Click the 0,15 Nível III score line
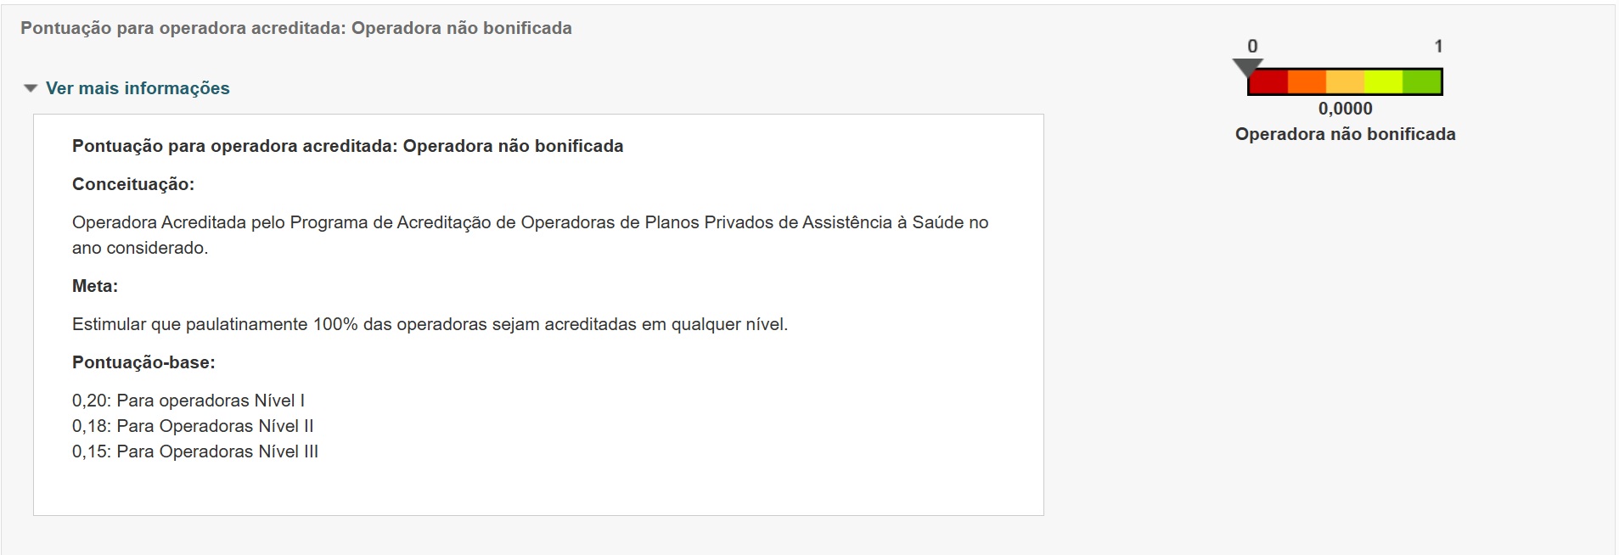 pyautogui.click(x=195, y=451)
